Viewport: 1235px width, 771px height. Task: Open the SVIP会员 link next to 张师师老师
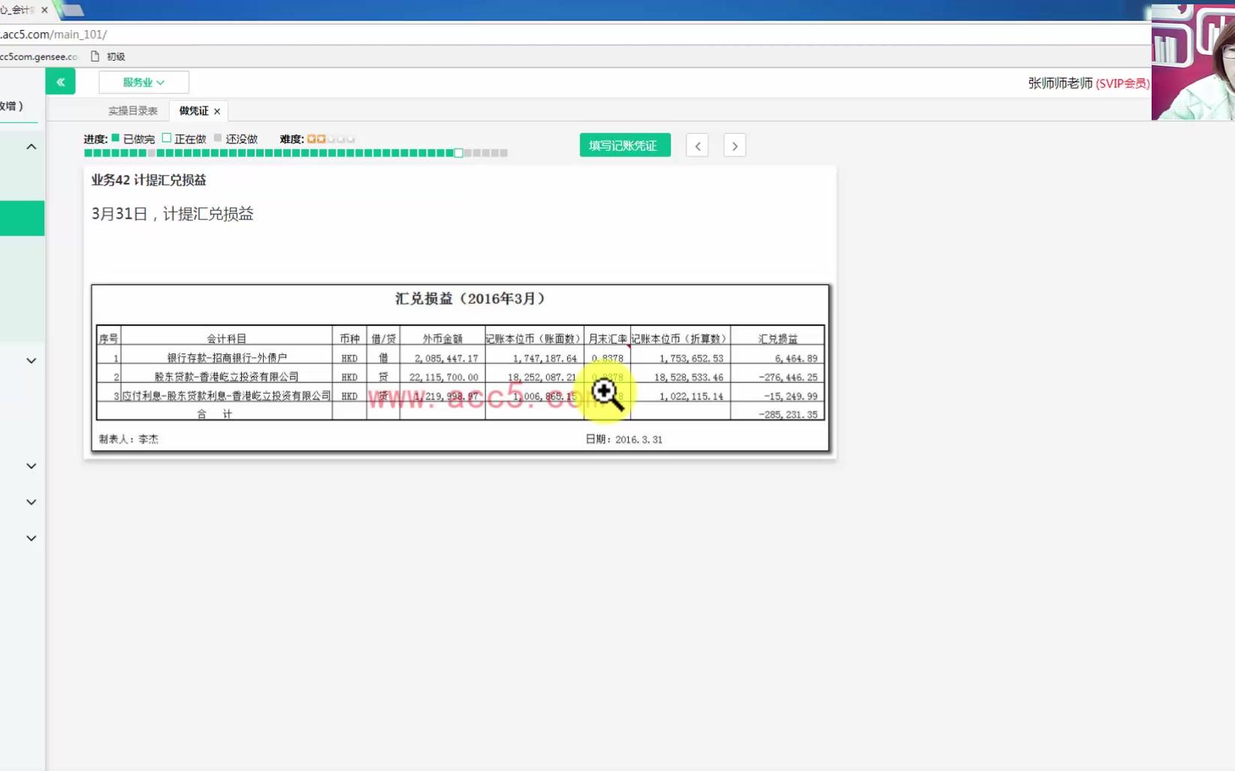tap(1122, 84)
